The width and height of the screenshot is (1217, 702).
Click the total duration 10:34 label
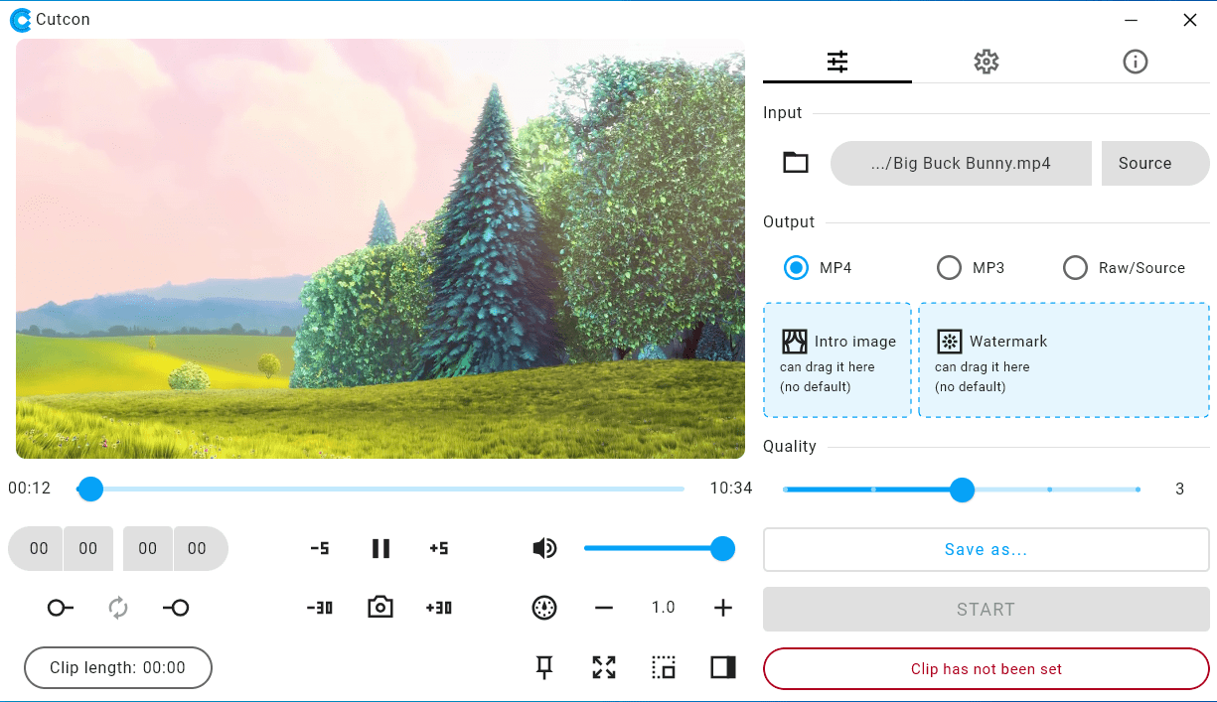[x=731, y=489]
